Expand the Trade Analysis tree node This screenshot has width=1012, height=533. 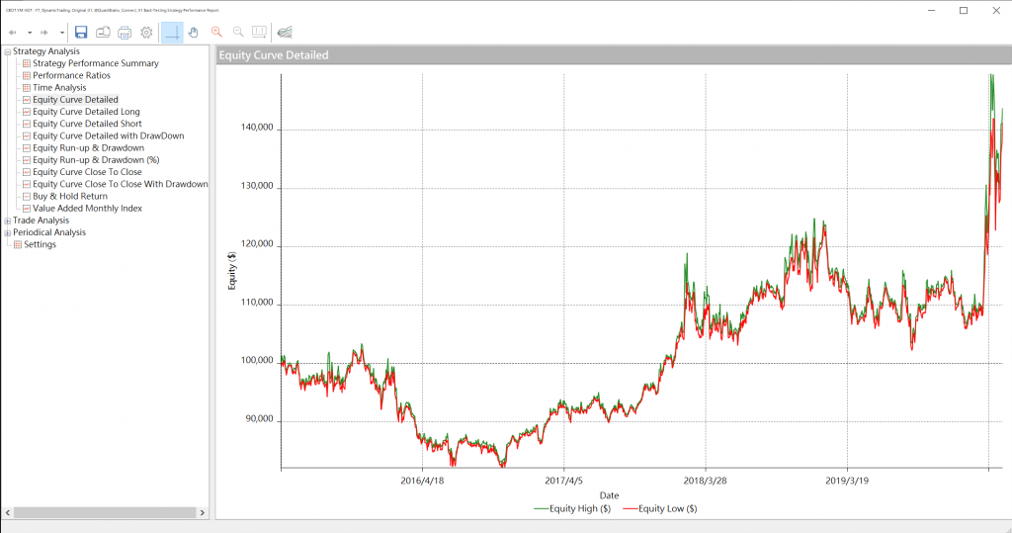[x=8, y=221]
